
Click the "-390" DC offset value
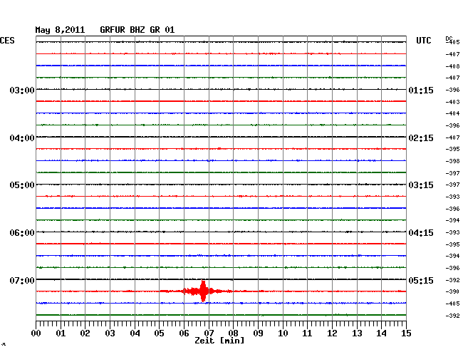coord(452,291)
